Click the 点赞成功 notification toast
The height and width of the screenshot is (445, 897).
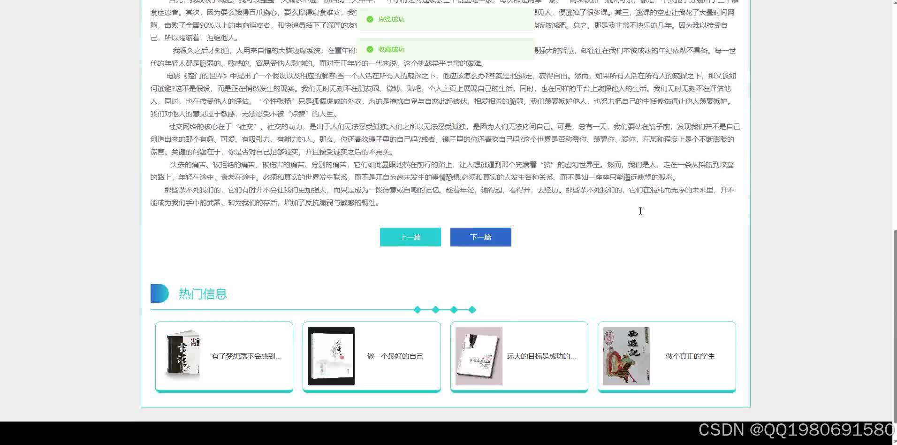(445, 19)
